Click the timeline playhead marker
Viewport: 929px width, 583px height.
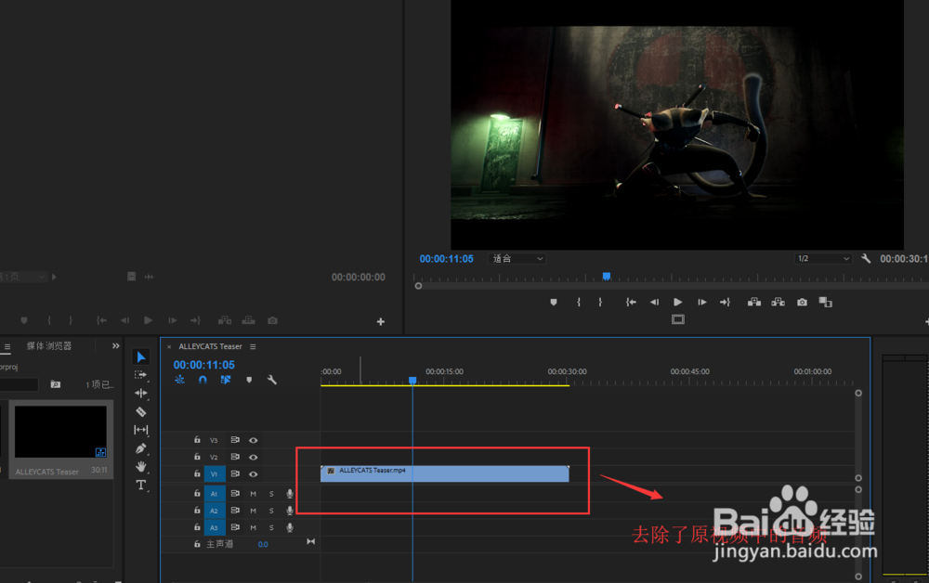pyautogui.click(x=412, y=380)
